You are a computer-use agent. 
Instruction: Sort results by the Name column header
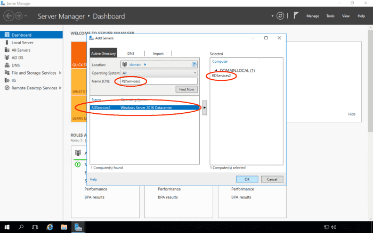point(96,99)
